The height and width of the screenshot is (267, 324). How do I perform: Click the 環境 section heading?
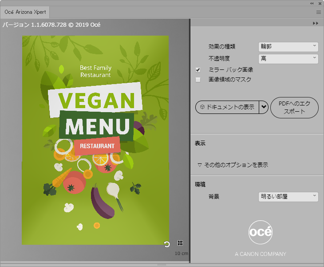click(x=200, y=184)
